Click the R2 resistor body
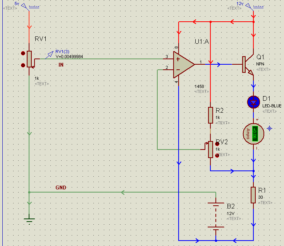This screenshot has height=246, width=284. (x=210, y=115)
